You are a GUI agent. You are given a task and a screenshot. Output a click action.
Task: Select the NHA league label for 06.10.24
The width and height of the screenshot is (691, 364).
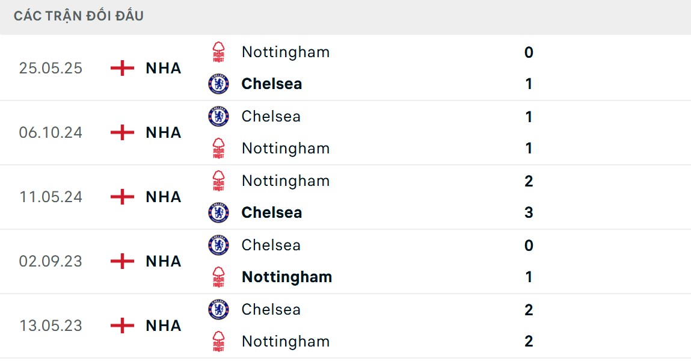(x=163, y=132)
